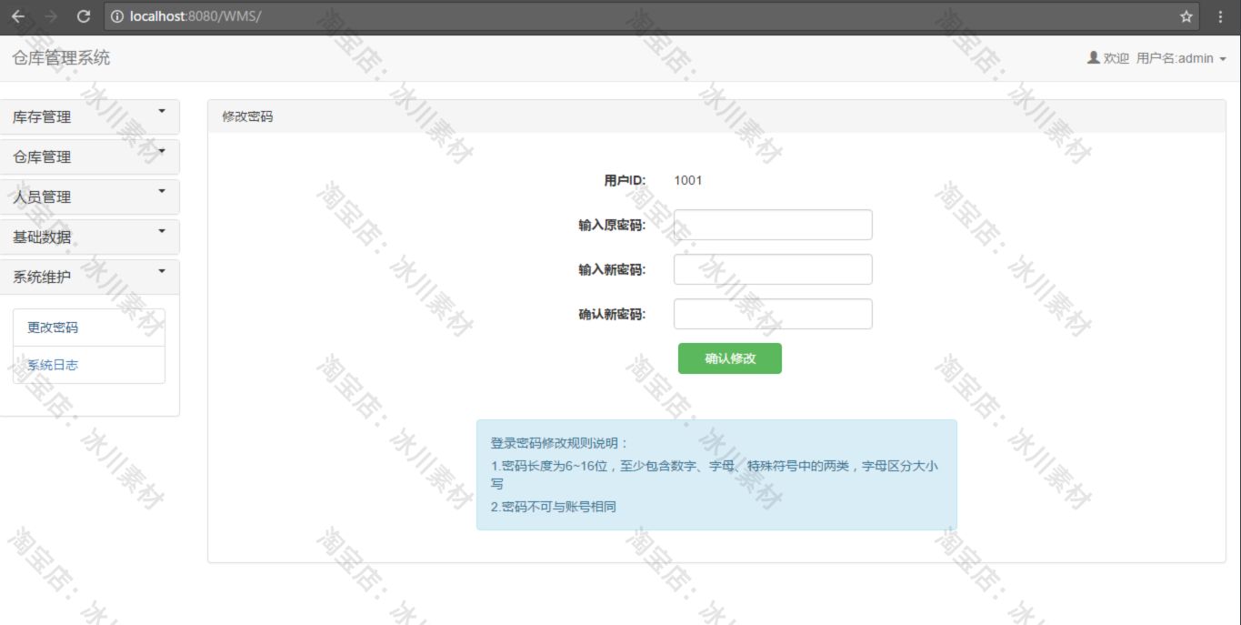This screenshot has height=625, width=1241.
Task: Open the browser three-dot menu
Action: tap(1220, 16)
